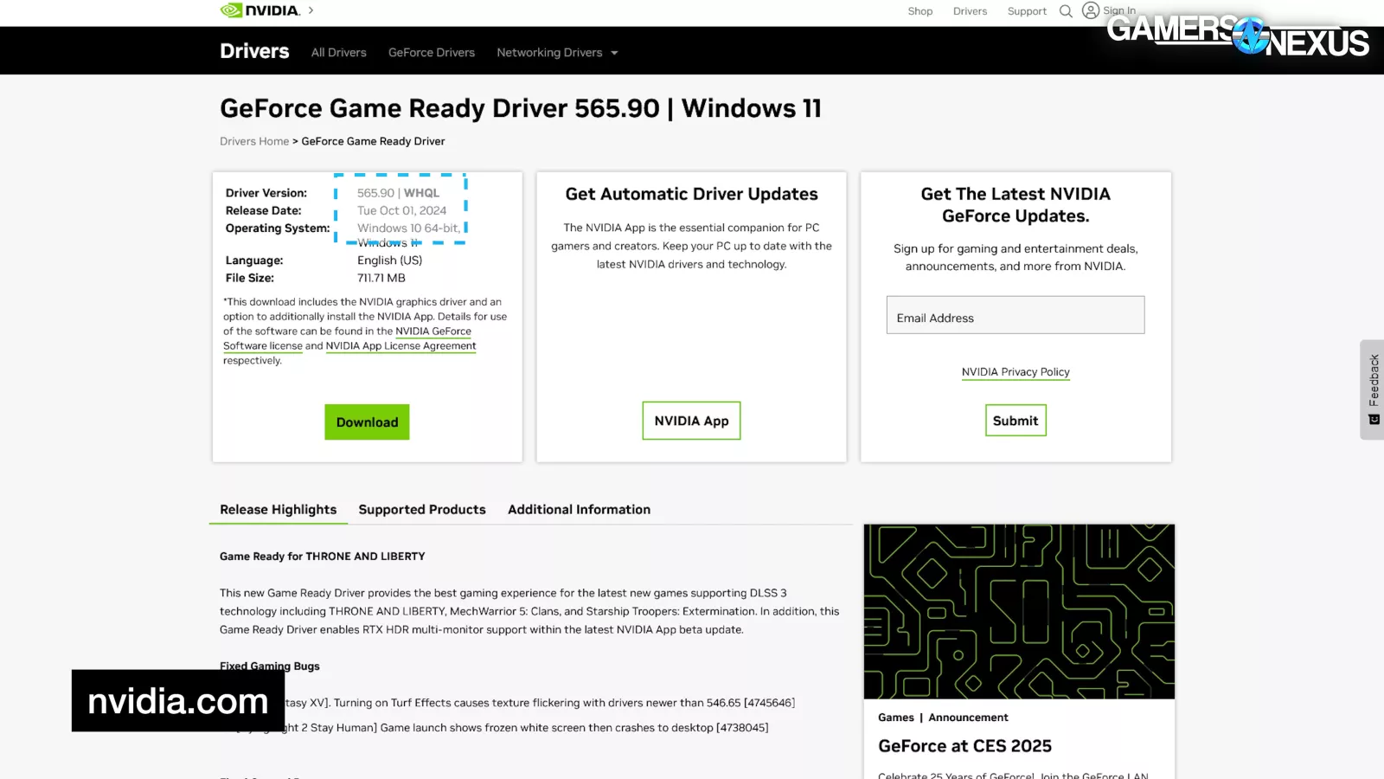The height and width of the screenshot is (779, 1384).
Task: Open NVIDIA App License Agreement link
Action: pos(400,346)
